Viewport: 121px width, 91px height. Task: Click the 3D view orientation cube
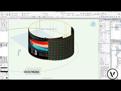93,24
